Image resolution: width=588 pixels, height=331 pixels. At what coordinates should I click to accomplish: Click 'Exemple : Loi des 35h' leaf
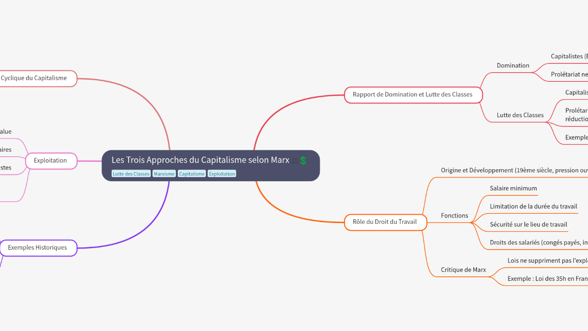[x=548, y=279]
